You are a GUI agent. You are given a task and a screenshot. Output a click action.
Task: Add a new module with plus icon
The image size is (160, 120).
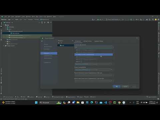pos(59,43)
